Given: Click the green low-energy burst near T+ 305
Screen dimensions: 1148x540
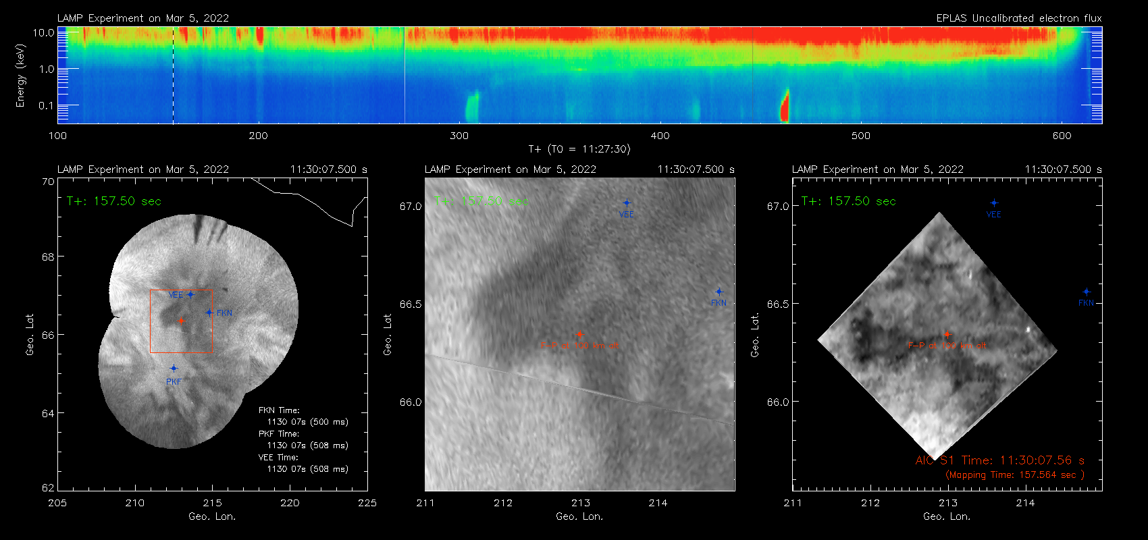Looking at the screenshot, I should tap(472, 107).
